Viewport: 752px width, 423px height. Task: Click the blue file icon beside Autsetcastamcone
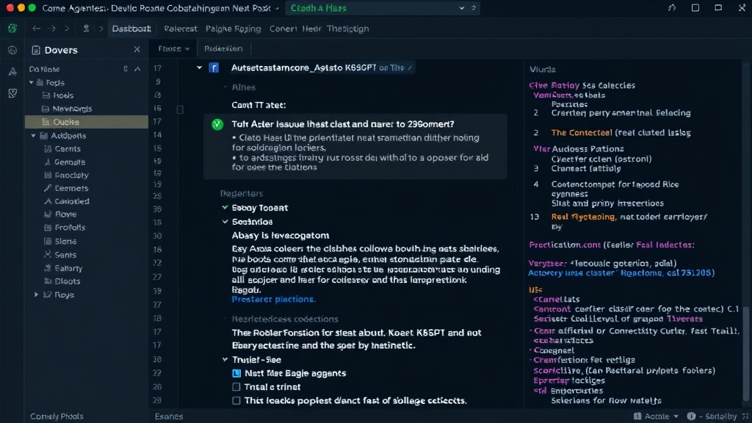point(214,68)
